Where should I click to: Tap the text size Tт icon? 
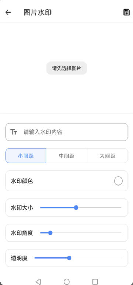[x=14, y=132]
